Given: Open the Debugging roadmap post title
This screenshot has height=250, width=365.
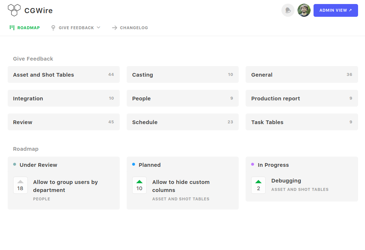Looking at the screenshot, I should click(286, 181).
